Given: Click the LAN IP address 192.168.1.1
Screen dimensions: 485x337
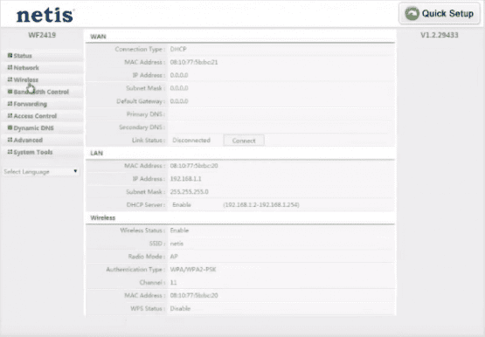Looking at the screenshot, I should pos(185,179).
